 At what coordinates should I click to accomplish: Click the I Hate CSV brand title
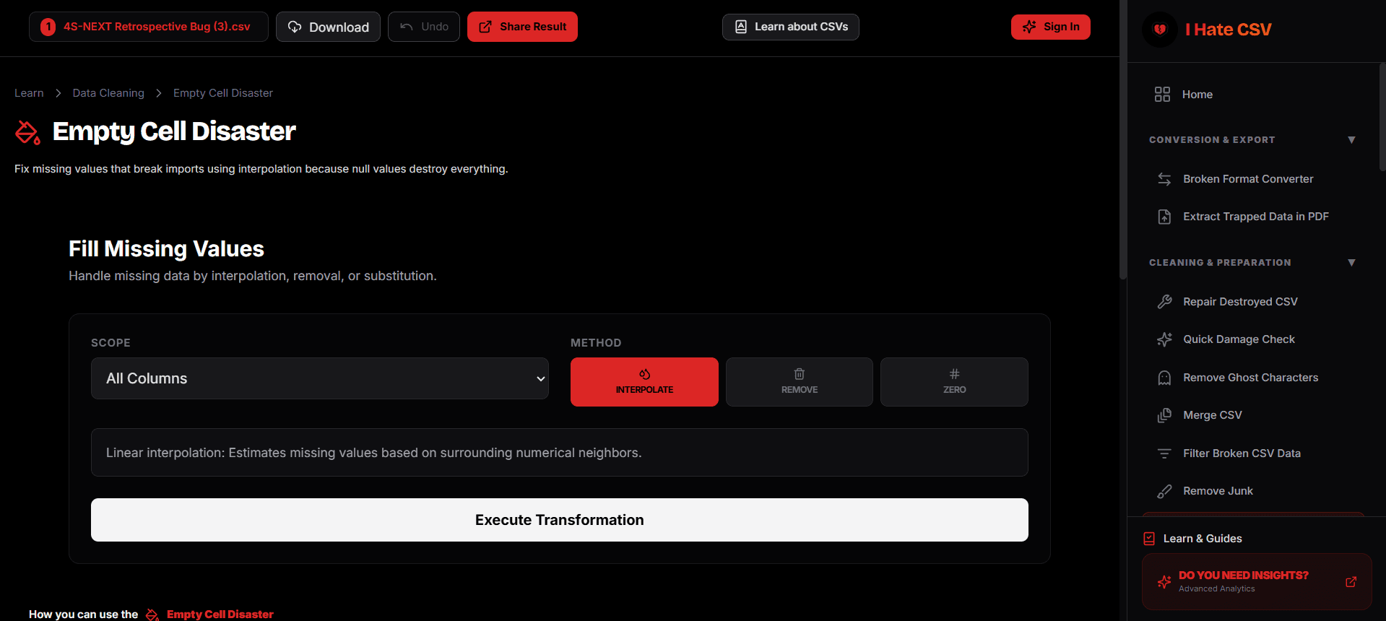pos(1228,30)
